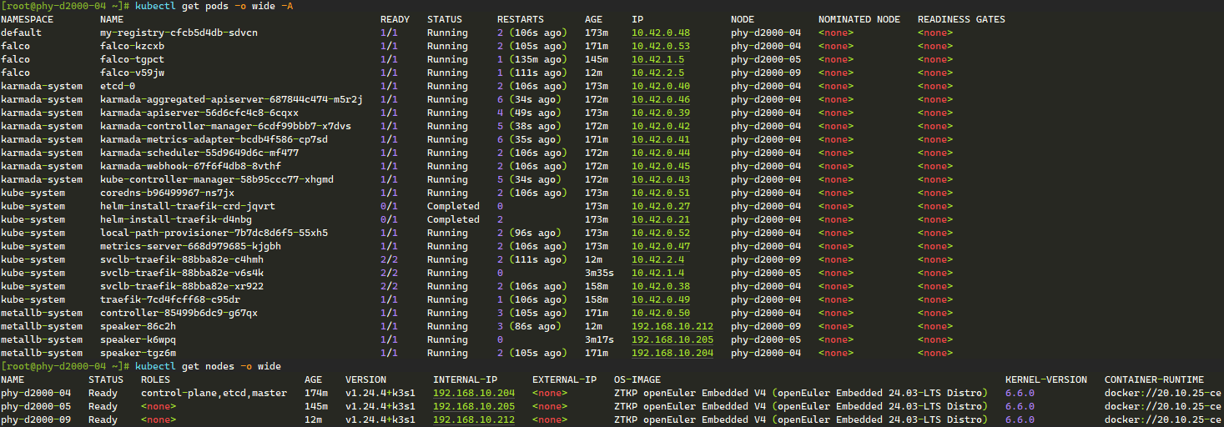Select the my-registry-cfcb5d4db-sdvcn pod name
The width and height of the screenshot is (1224, 427).
click(179, 33)
